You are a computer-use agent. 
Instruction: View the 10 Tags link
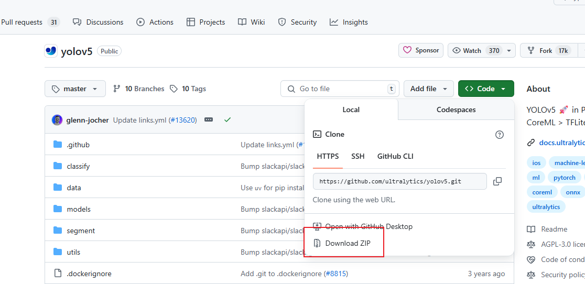pyautogui.click(x=188, y=89)
